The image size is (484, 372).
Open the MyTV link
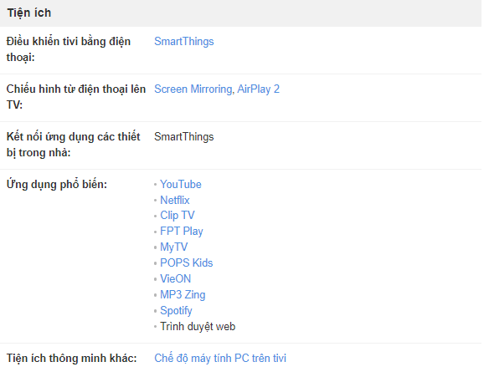point(174,247)
